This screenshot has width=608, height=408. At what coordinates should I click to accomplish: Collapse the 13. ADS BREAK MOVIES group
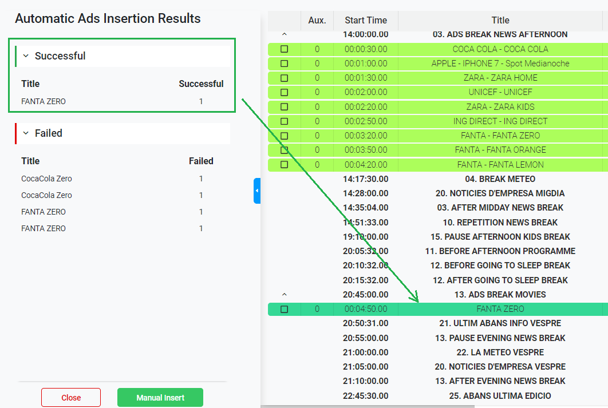(x=285, y=295)
